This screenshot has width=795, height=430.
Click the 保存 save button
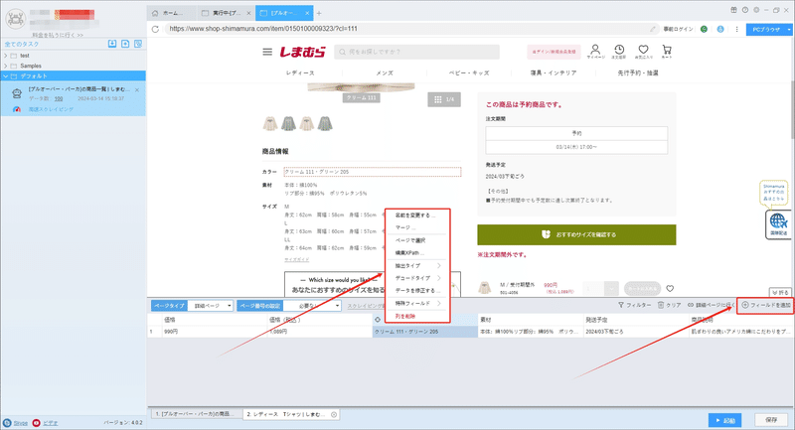point(771,420)
